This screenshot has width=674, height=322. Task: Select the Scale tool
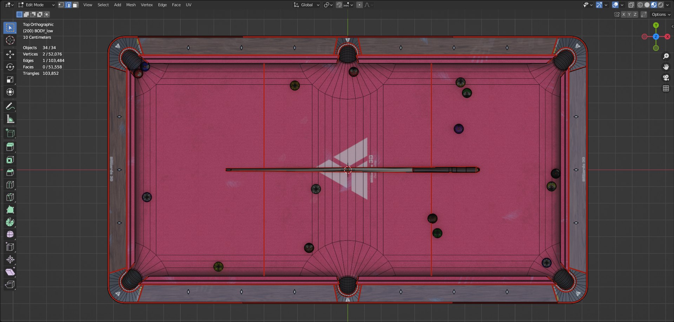(x=10, y=80)
